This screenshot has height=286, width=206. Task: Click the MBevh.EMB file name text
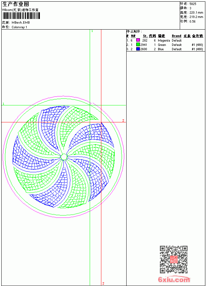point(21,23)
